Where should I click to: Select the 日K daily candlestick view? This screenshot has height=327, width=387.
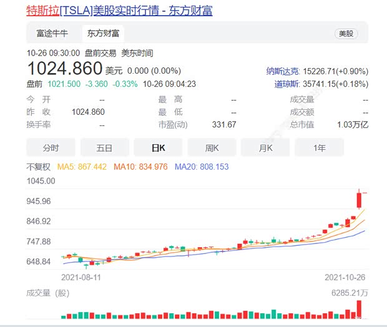click(158, 148)
